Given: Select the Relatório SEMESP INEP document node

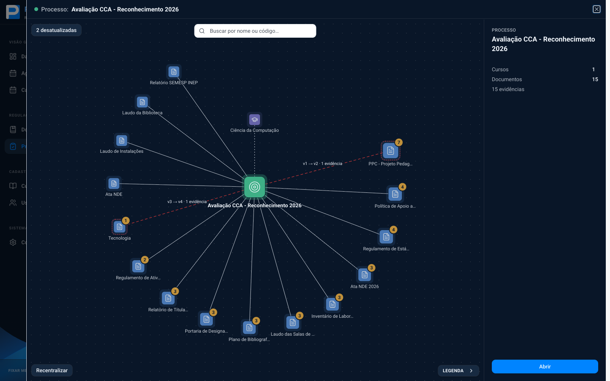Looking at the screenshot, I should (x=174, y=72).
